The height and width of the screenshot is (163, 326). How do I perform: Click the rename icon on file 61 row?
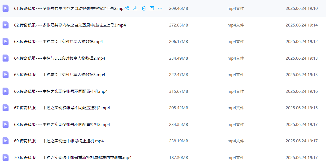[152, 8]
